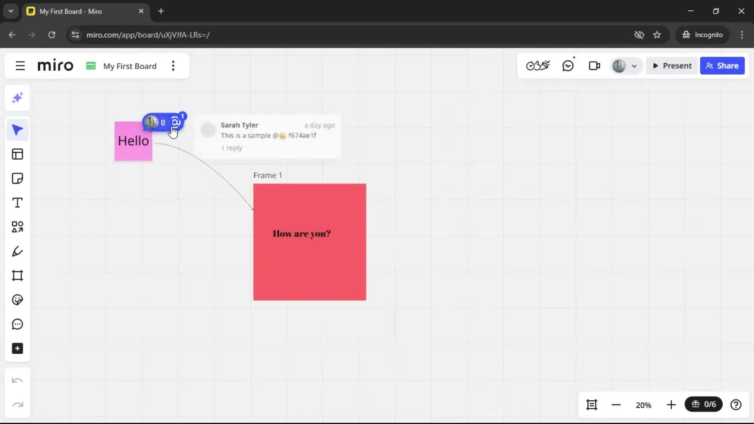Zoom in with plus button
The height and width of the screenshot is (424, 754).
[x=671, y=405]
